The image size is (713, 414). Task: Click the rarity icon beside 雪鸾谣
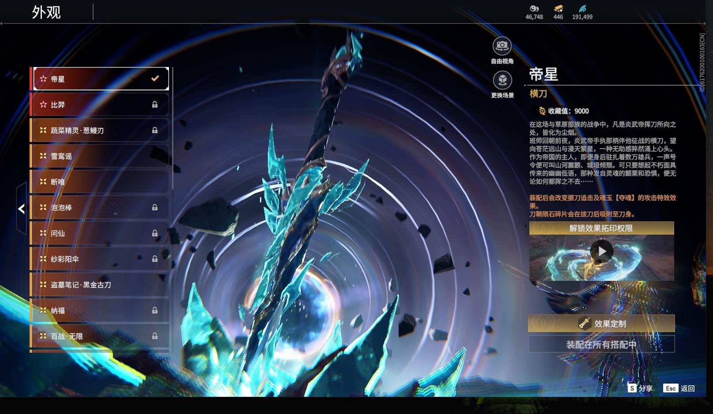point(43,156)
